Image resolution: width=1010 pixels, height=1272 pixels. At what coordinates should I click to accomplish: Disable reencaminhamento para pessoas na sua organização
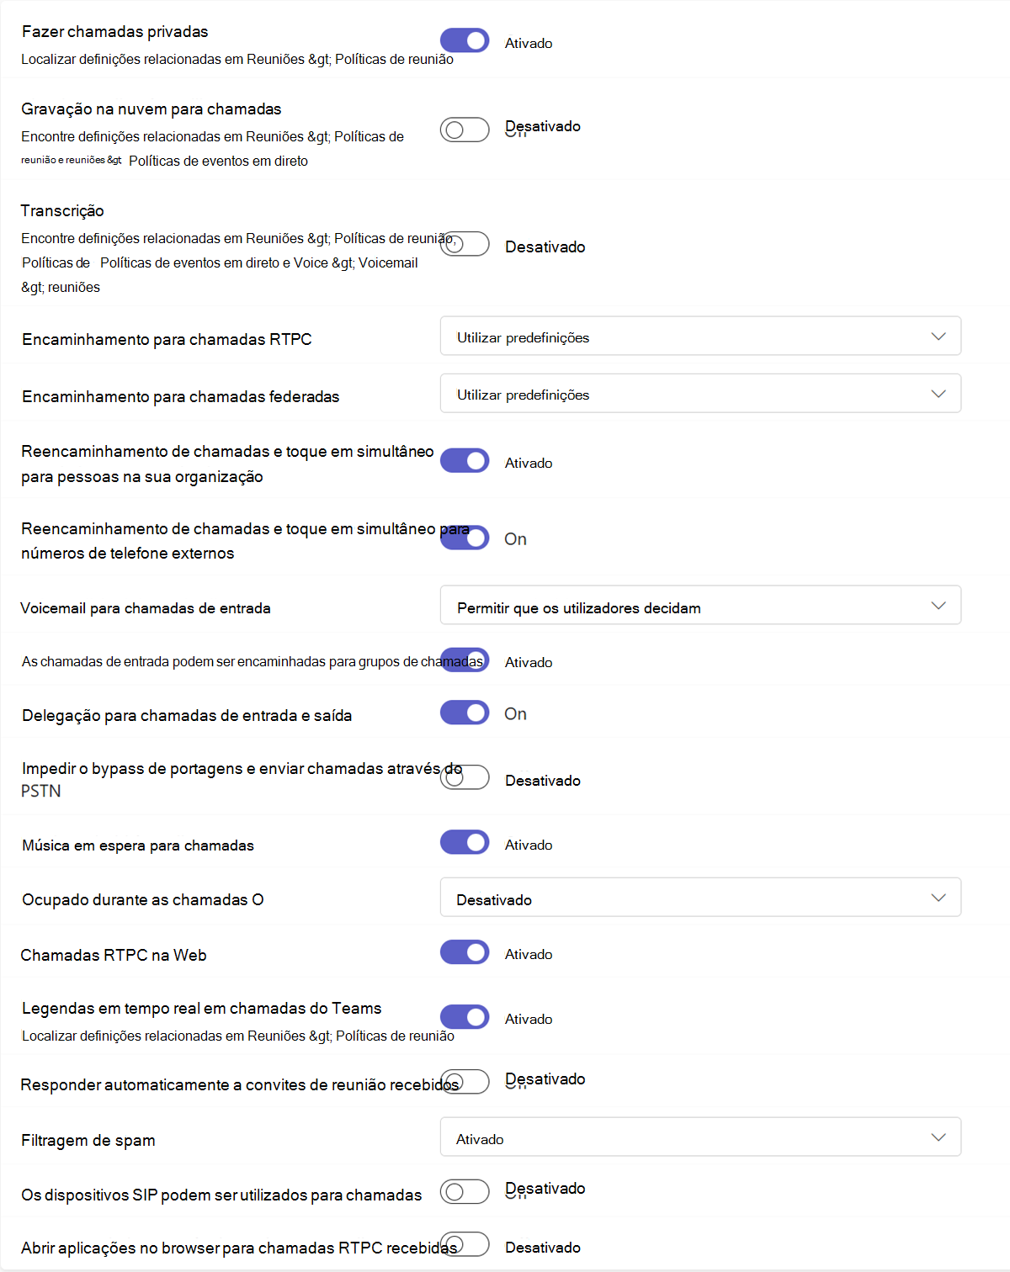click(465, 461)
